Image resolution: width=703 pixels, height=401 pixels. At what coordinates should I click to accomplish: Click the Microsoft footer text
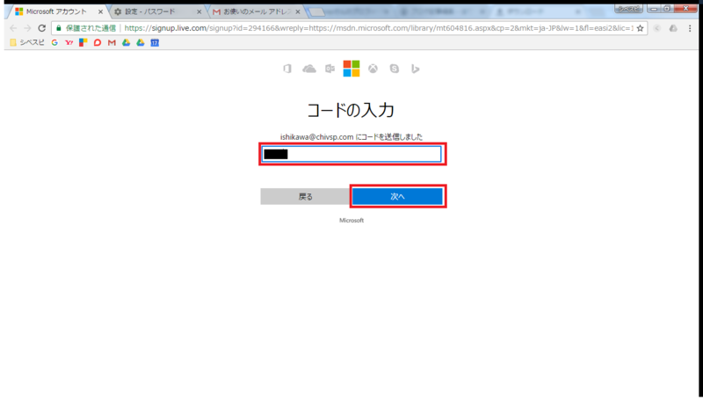pos(351,220)
